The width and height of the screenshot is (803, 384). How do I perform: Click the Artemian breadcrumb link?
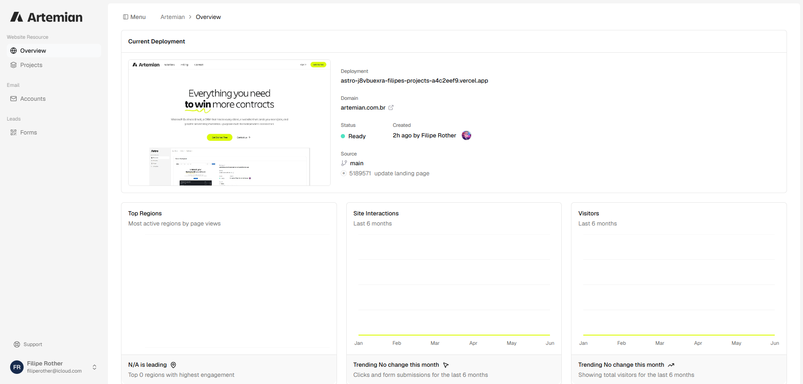coord(172,17)
